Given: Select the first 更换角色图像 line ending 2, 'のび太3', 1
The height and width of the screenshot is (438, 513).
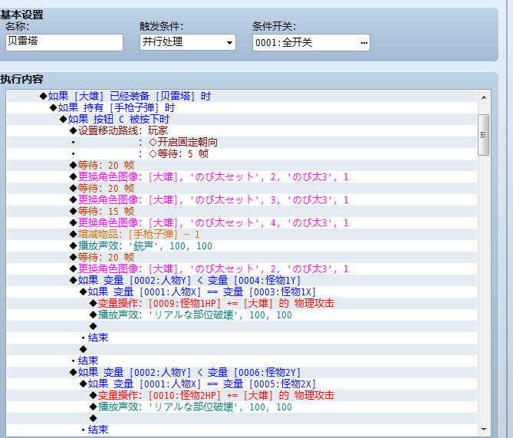Looking at the screenshot, I should [x=242, y=176].
